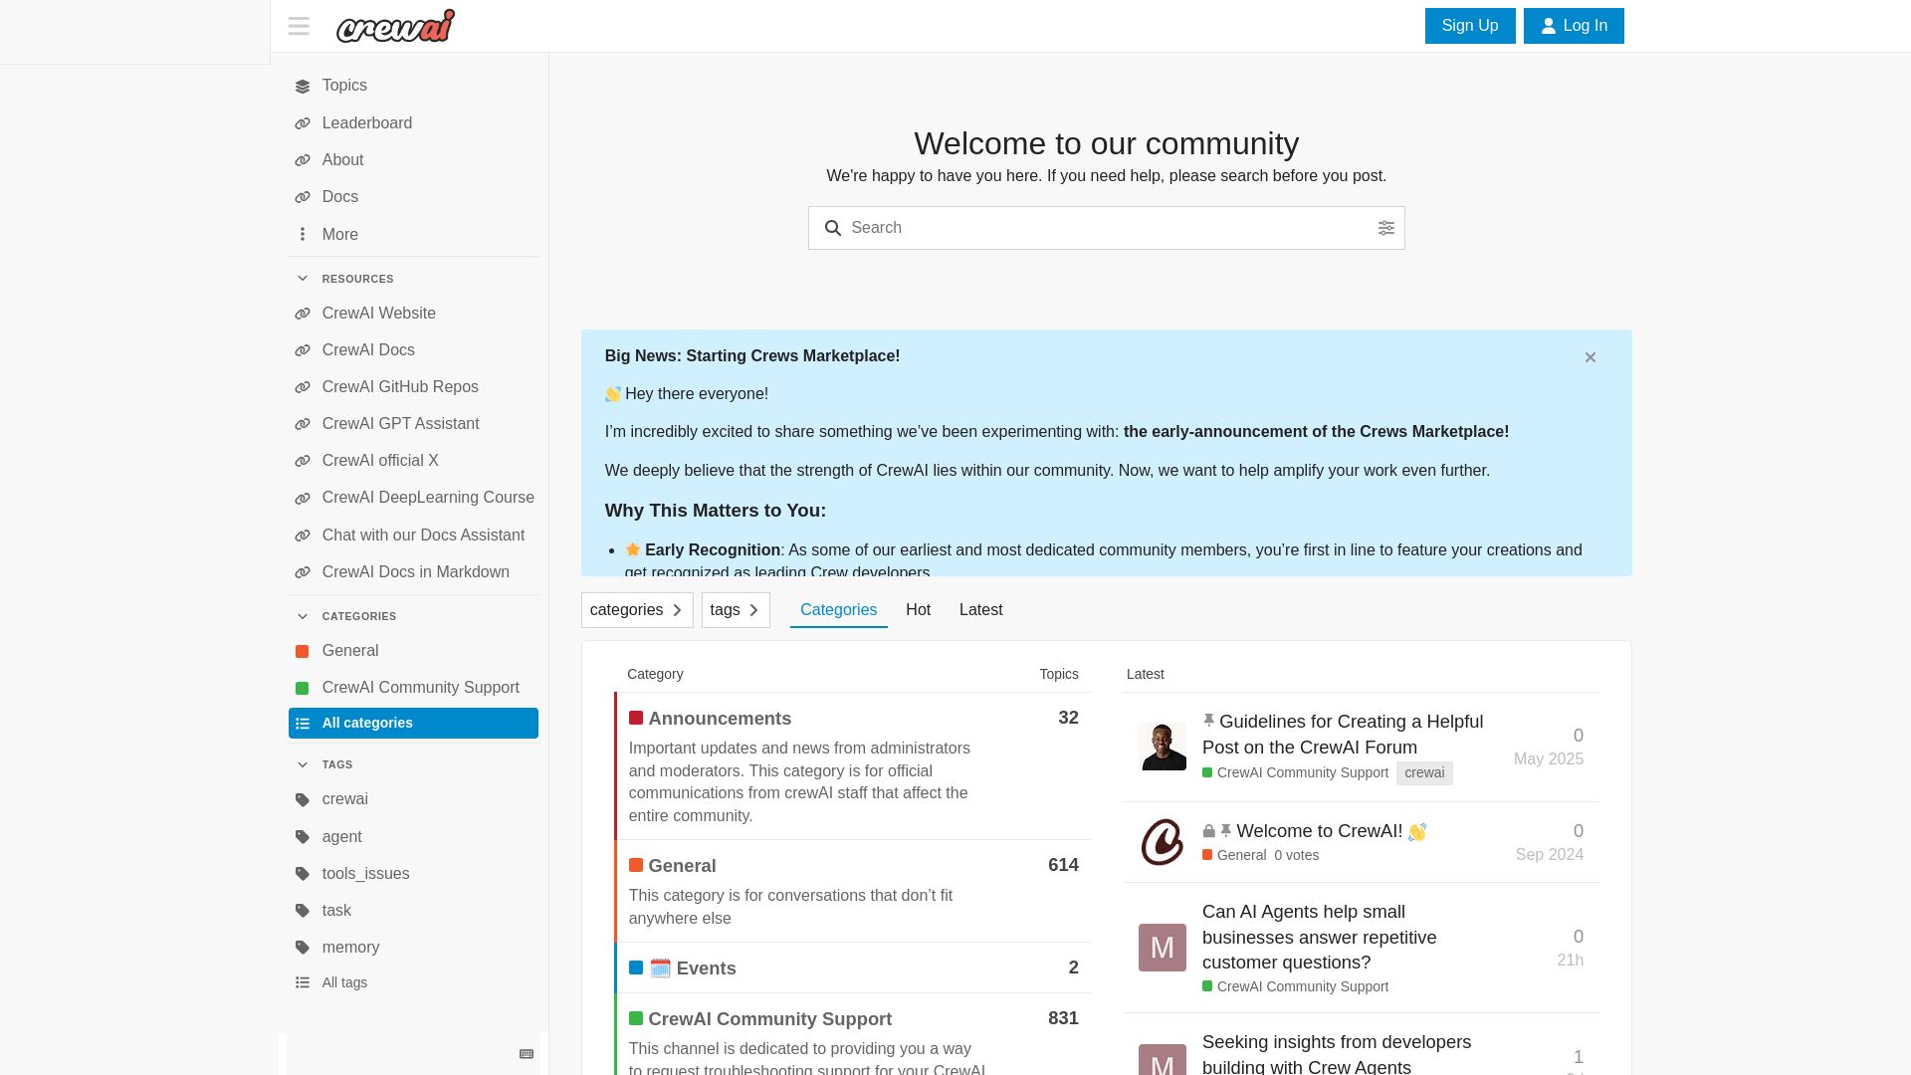This screenshot has width=1911, height=1075.
Task: Open the M avatar on AI Agents topic
Action: [x=1163, y=948]
